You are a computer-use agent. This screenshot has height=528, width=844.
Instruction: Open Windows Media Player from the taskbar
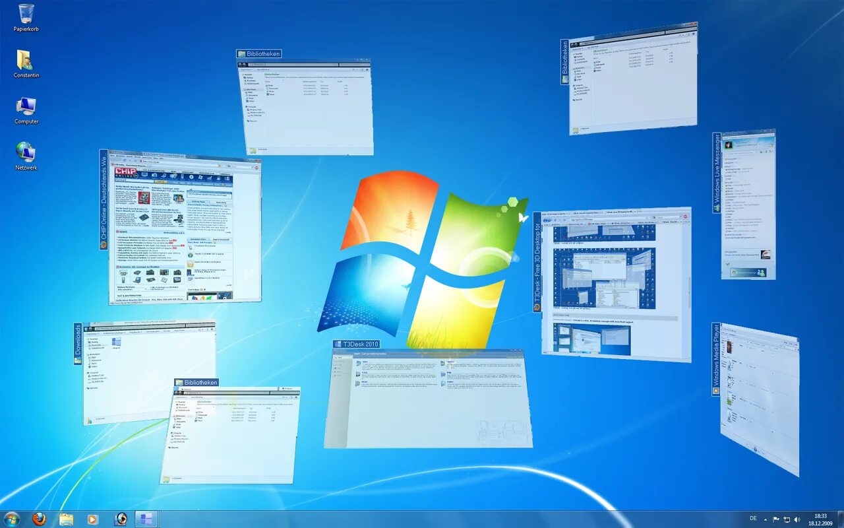coord(92,519)
